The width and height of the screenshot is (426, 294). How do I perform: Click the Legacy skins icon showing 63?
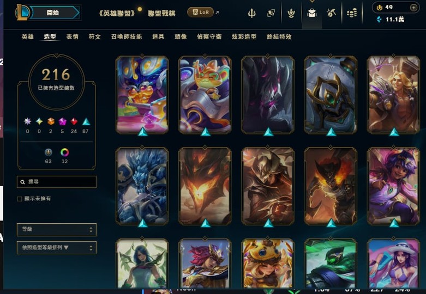(x=49, y=152)
